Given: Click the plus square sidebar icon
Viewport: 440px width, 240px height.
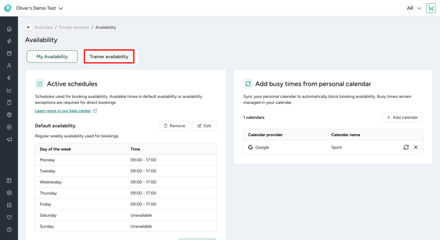Looking at the screenshot, I should click(x=9, y=205).
